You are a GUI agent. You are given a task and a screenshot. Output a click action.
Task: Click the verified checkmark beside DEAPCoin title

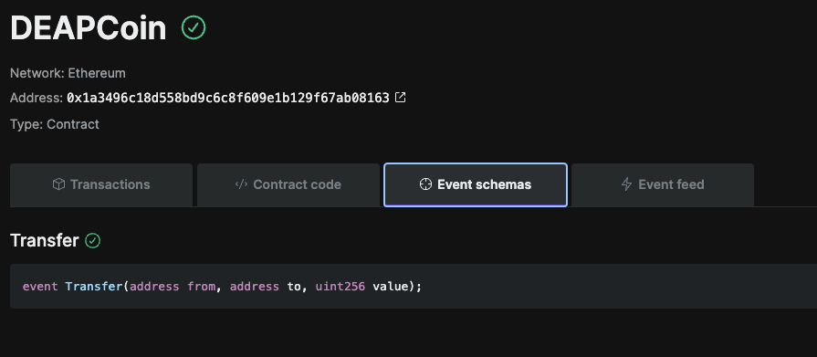[x=194, y=27]
